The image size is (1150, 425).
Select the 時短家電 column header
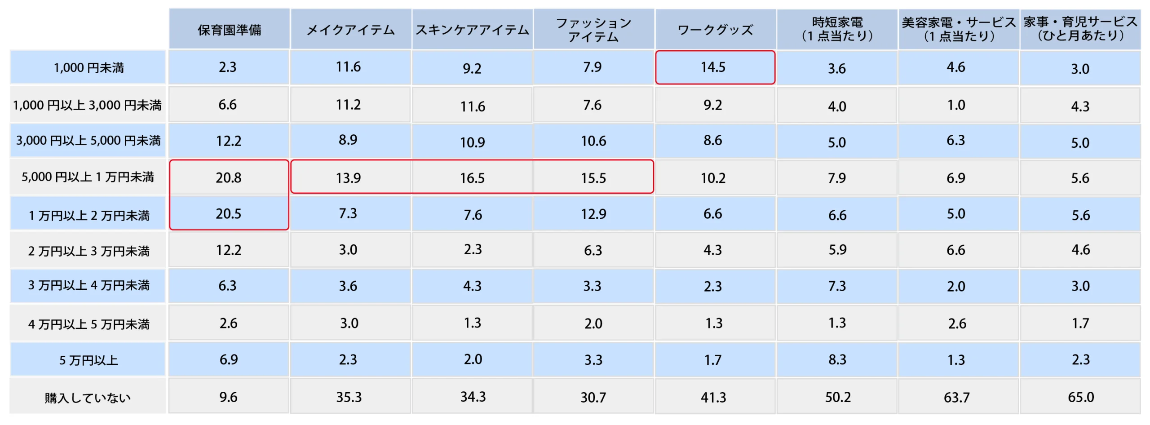pos(837,29)
